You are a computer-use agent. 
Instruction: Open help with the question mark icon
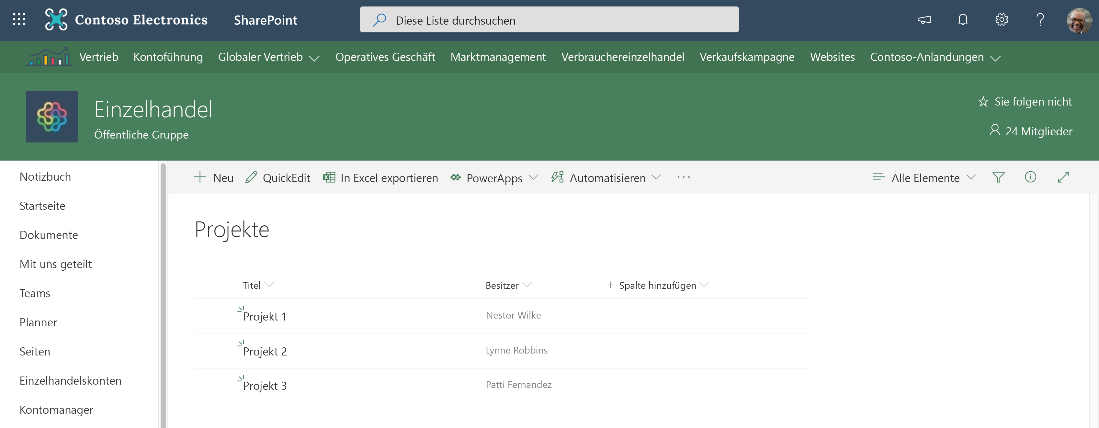click(x=1040, y=19)
